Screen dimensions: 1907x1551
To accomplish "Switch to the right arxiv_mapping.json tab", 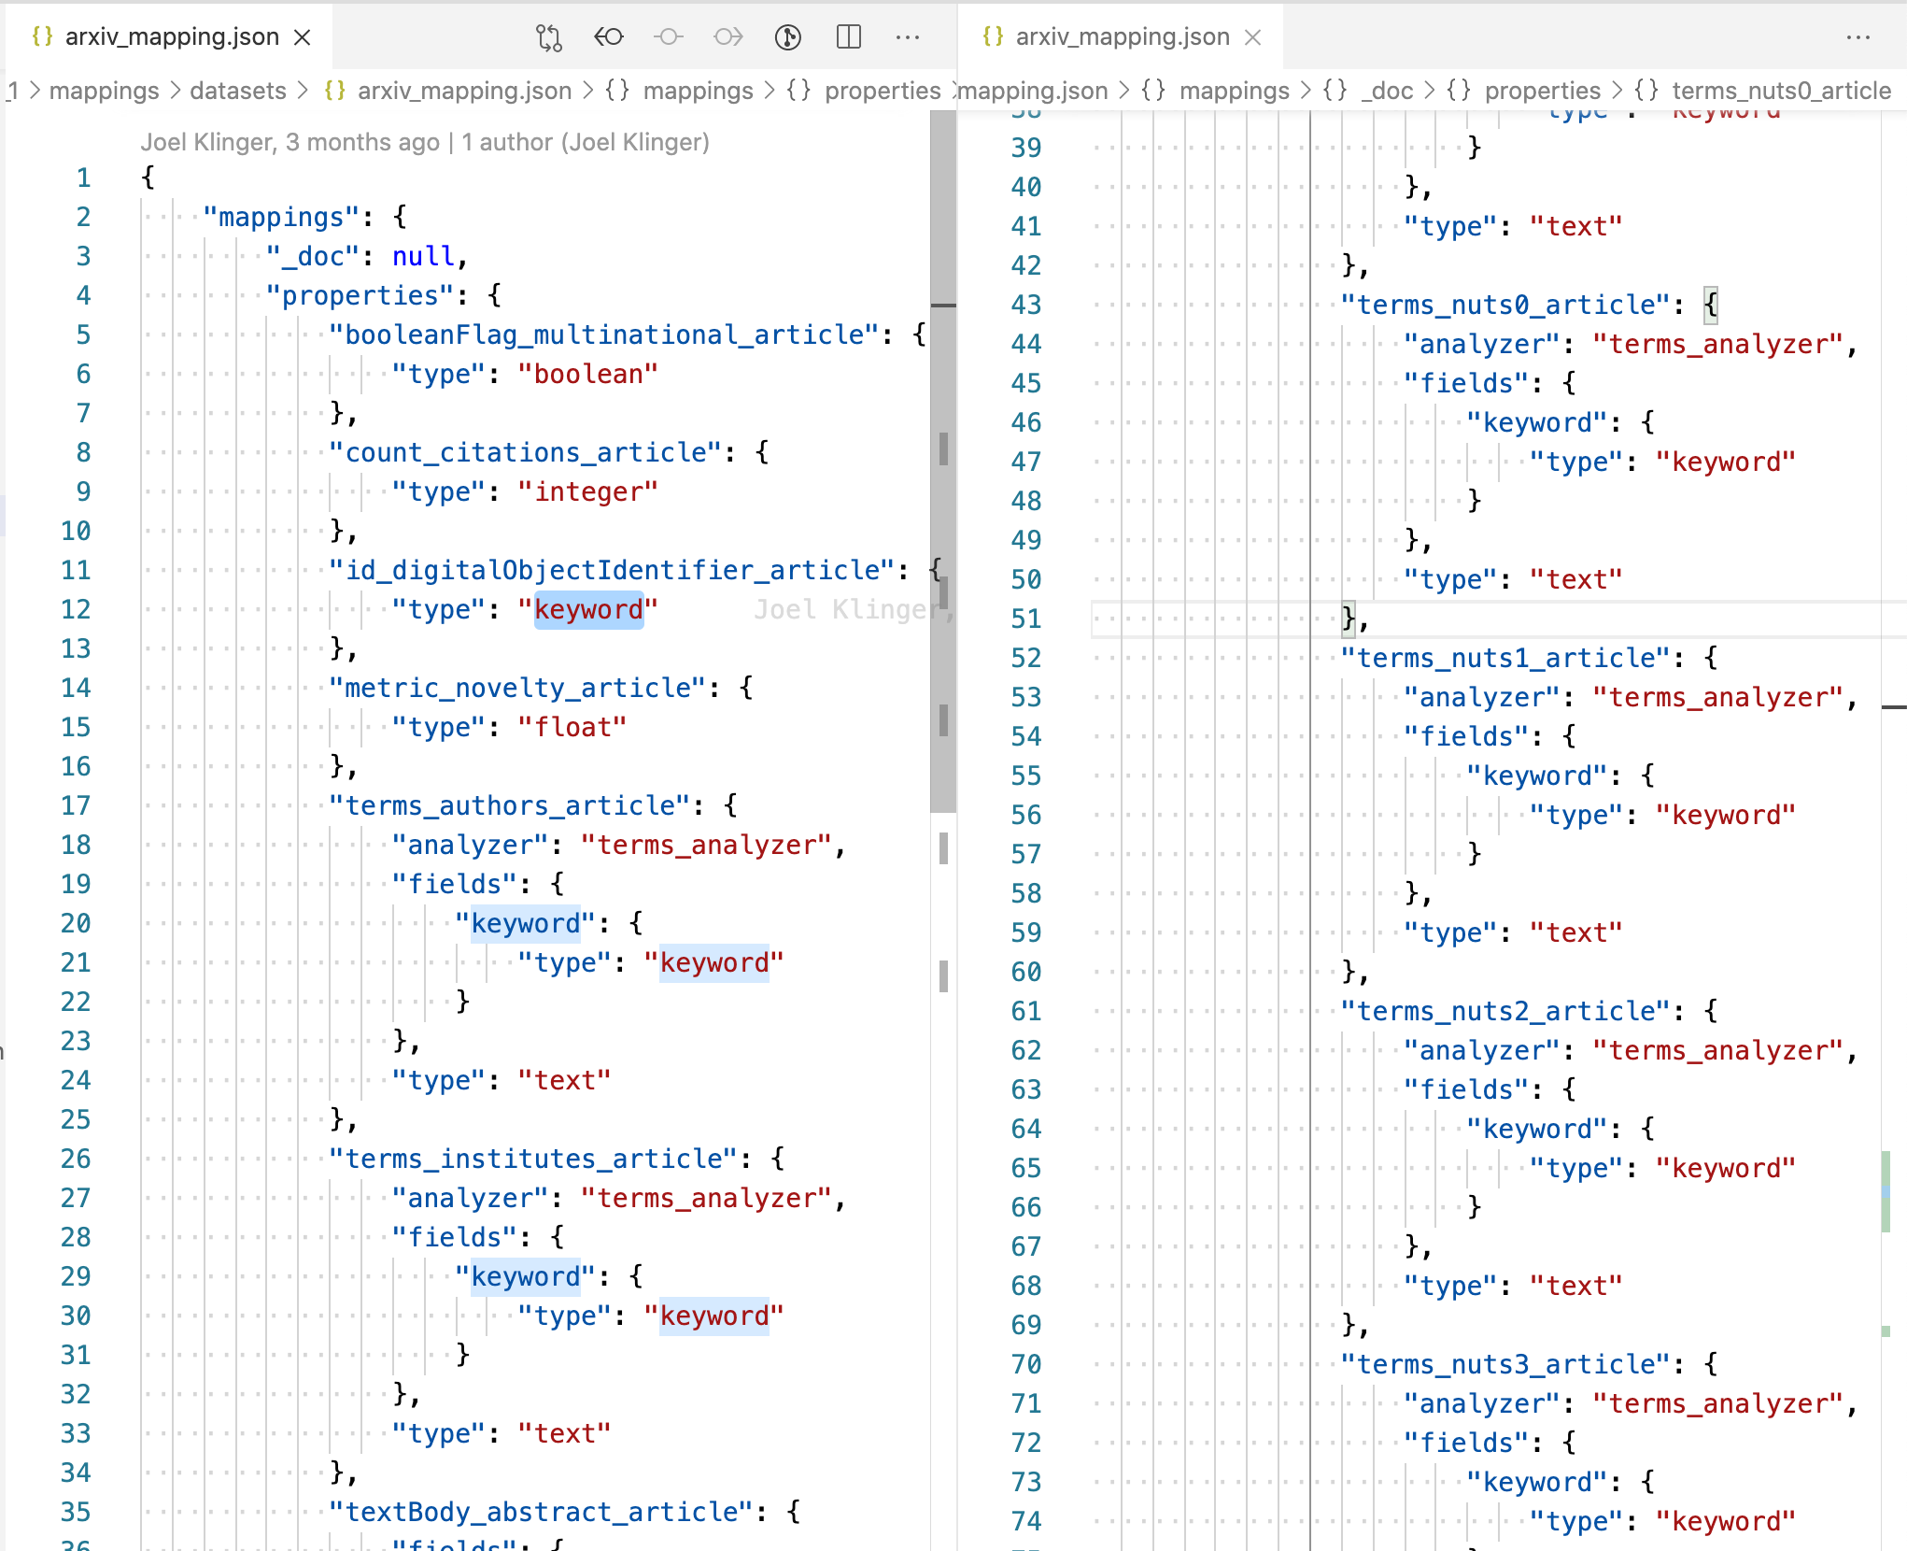I will coord(1121,37).
